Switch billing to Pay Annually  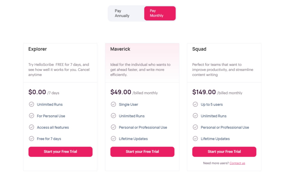(126, 13)
